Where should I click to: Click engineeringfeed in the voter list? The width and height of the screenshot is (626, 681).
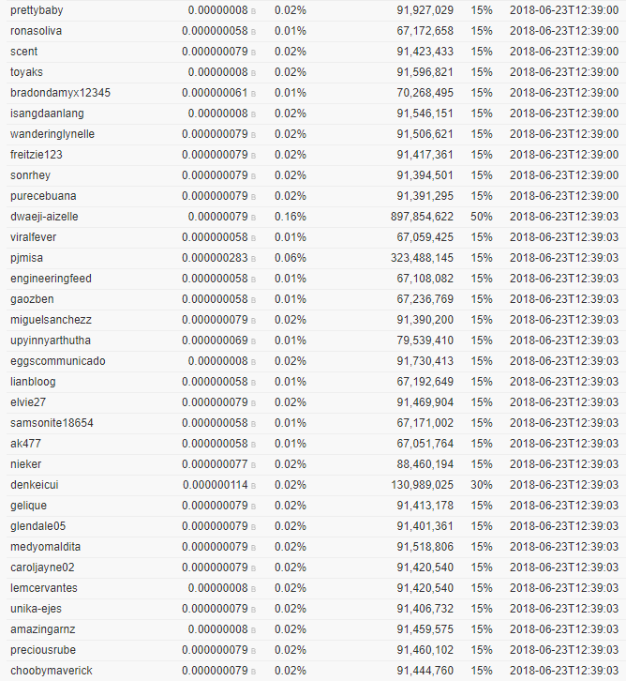(x=51, y=279)
